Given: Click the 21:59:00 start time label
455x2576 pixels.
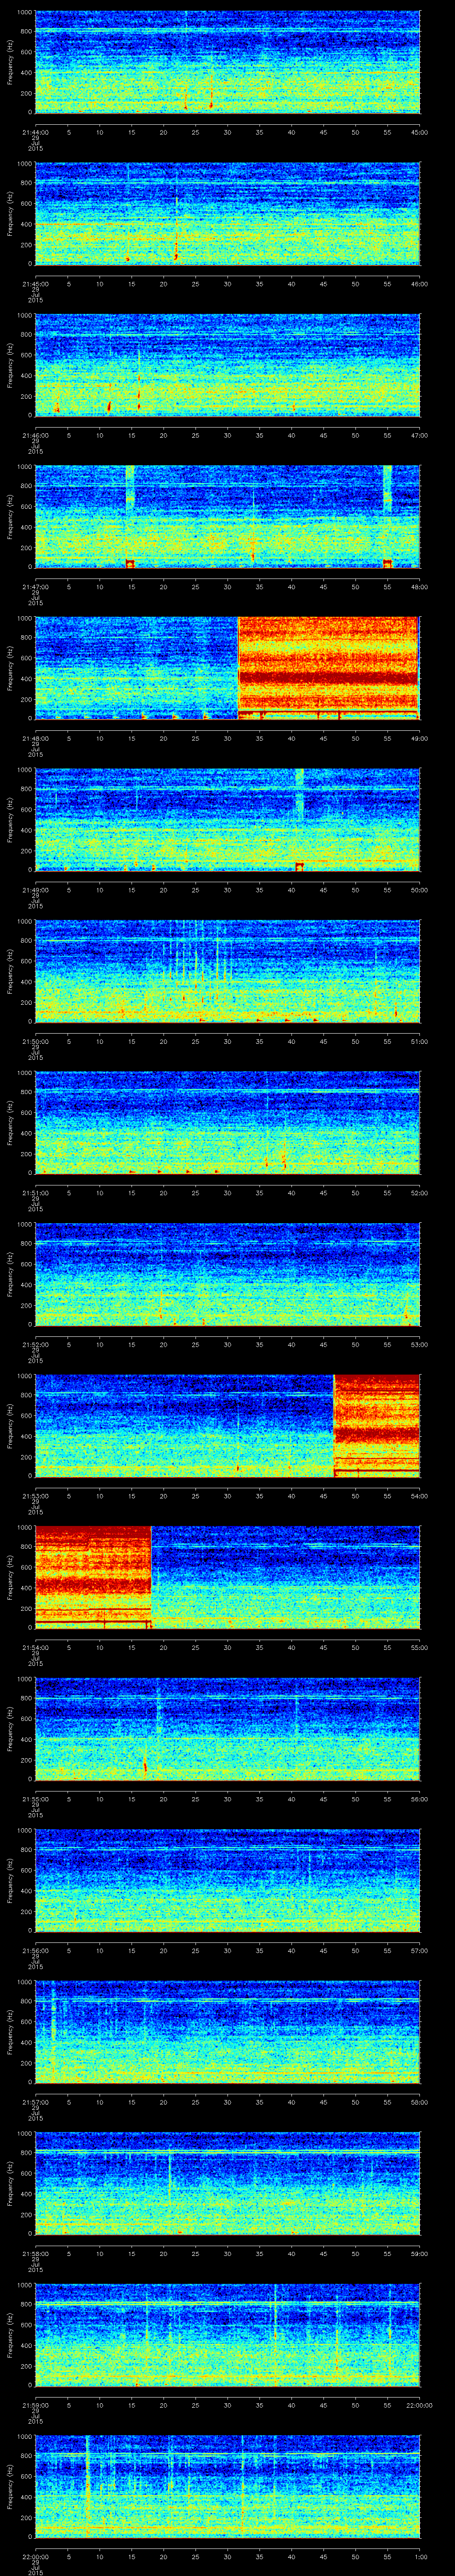Looking at the screenshot, I should [x=35, y=2405].
